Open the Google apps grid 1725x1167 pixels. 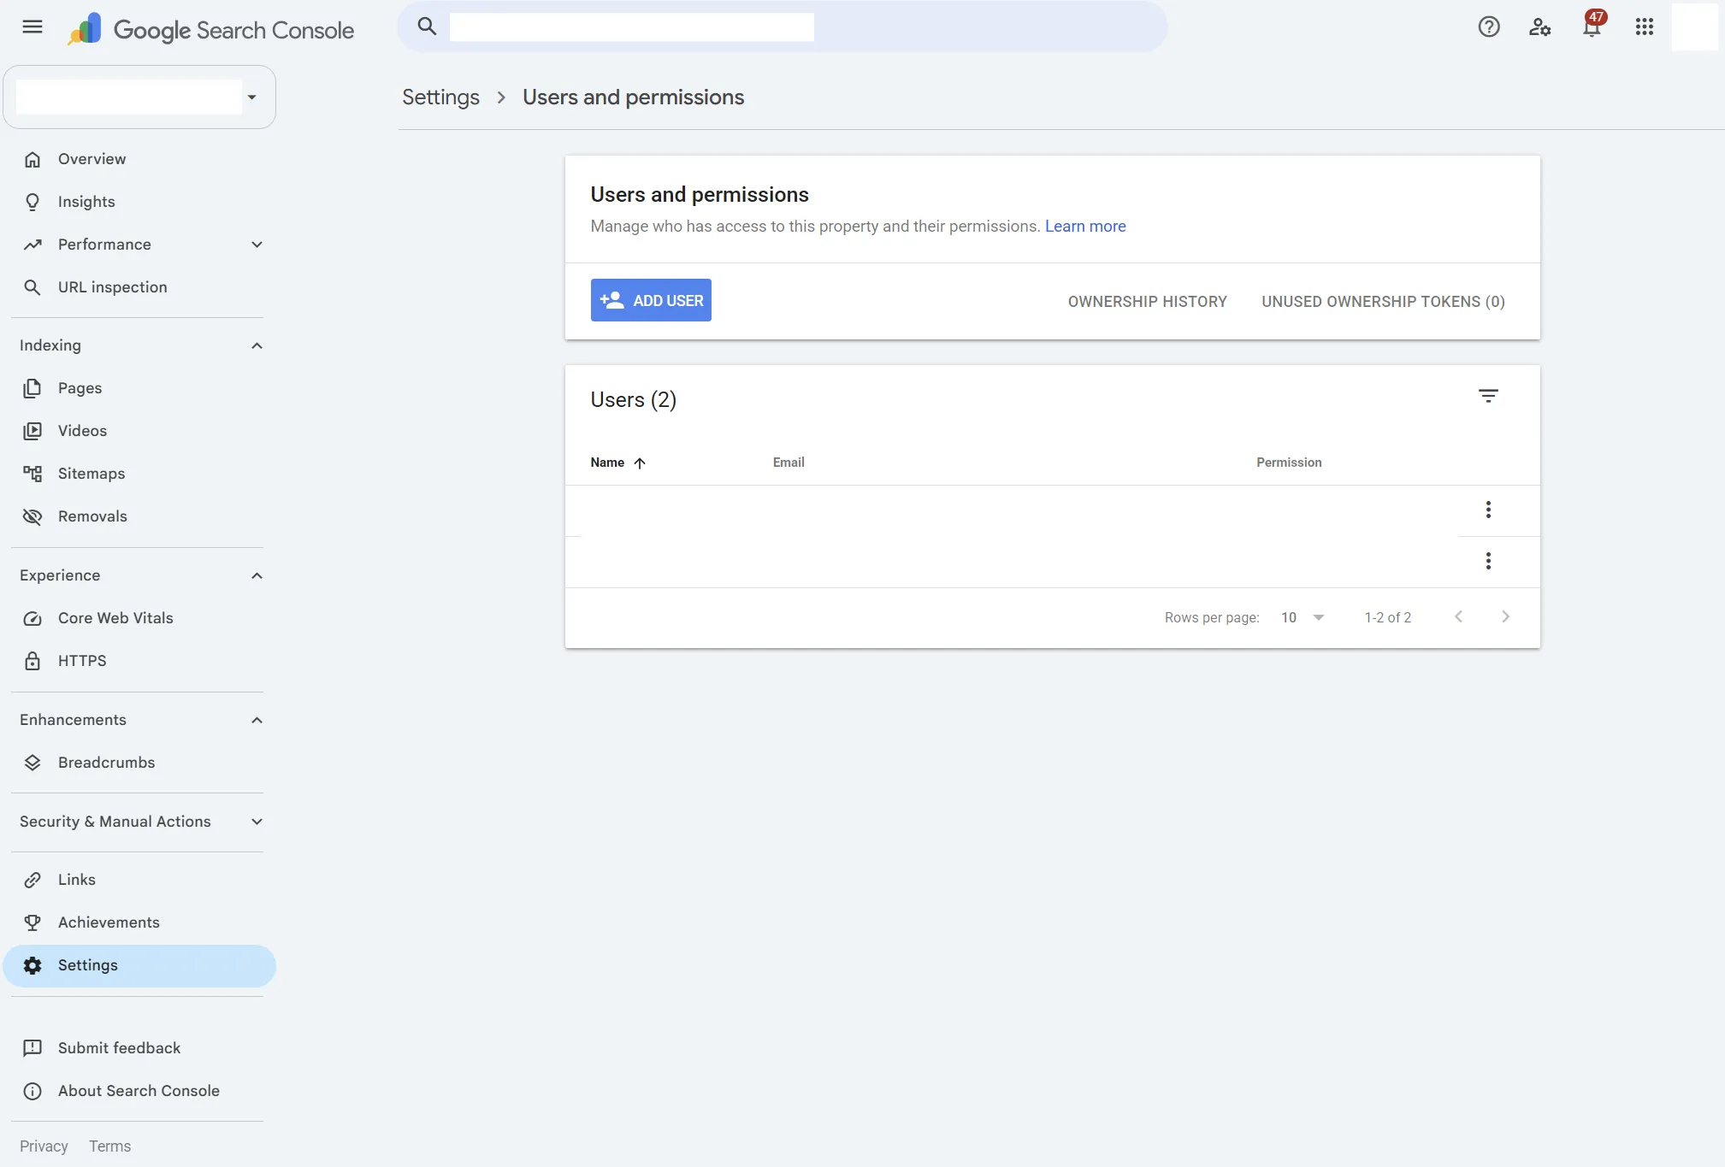[x=1645, y=27]
